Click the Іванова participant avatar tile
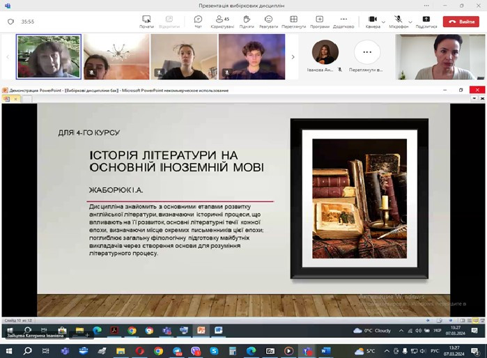Viewport: 487px width, 358px height. [x=325, y=53]
